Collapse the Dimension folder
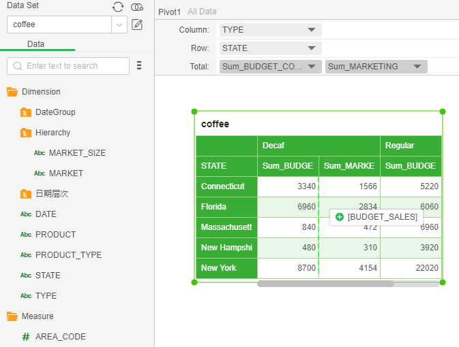The width and height of the screenshot is (459, 347). [12, 92]
